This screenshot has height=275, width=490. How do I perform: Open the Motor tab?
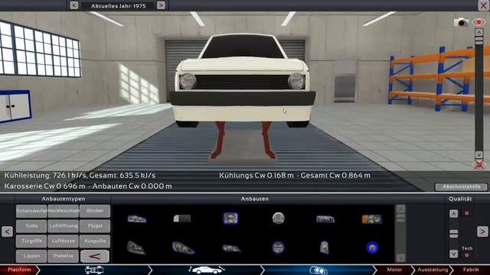tap(394, 270)
